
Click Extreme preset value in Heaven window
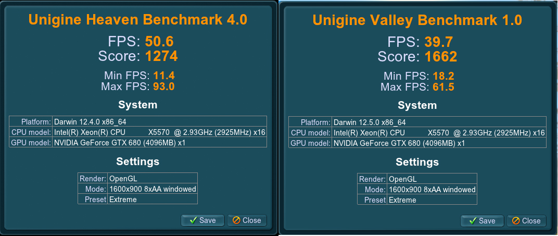pos(153,199)
